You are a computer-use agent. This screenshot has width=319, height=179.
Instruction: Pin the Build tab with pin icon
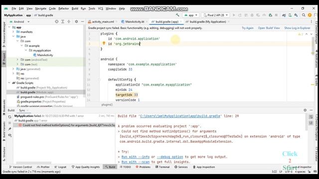9,129
